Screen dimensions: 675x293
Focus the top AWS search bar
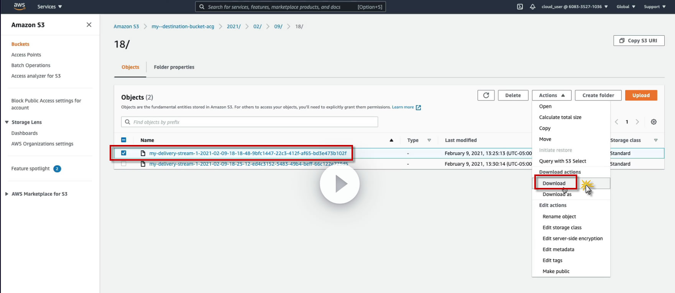pyautogui.click(x=291, y=7)
